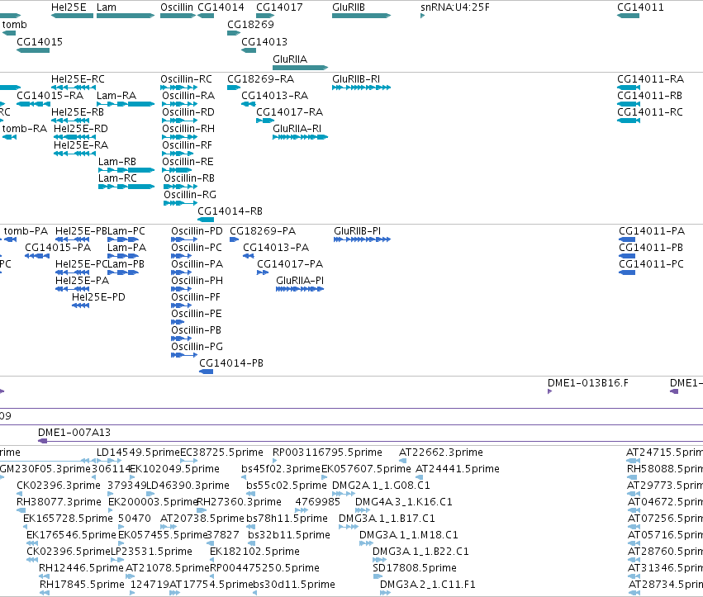Select CG14013-PA coding feature
The width and height of the screenshot is (703, 597).
point(276,248)
